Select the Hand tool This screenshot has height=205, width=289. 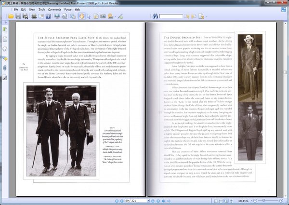[x=81, y=16]
